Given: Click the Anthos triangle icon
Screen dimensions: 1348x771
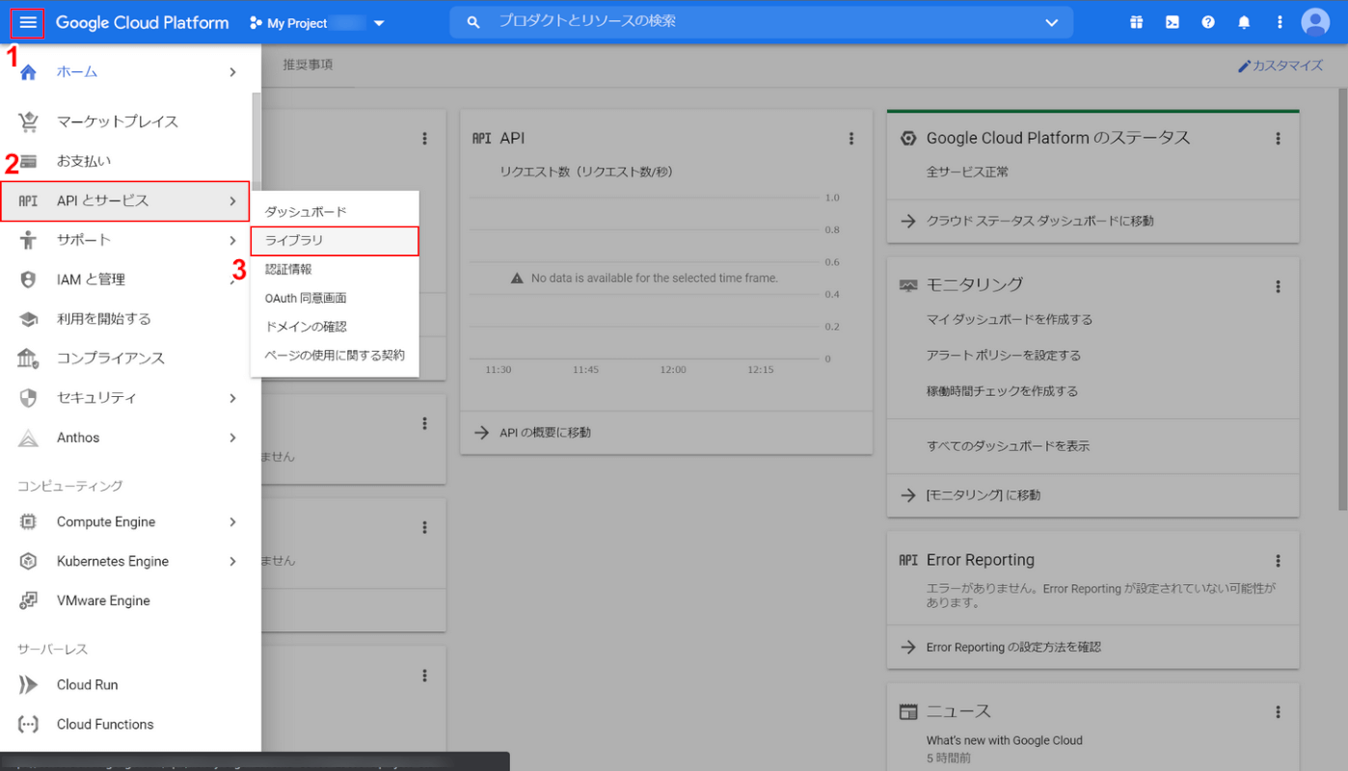Looking at the screenshot, I should 28,438.
